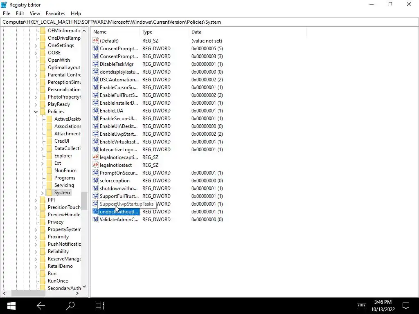The image size is (419, 314).
Task: Expand the Ext key node
Action: (x=42, y=163)
